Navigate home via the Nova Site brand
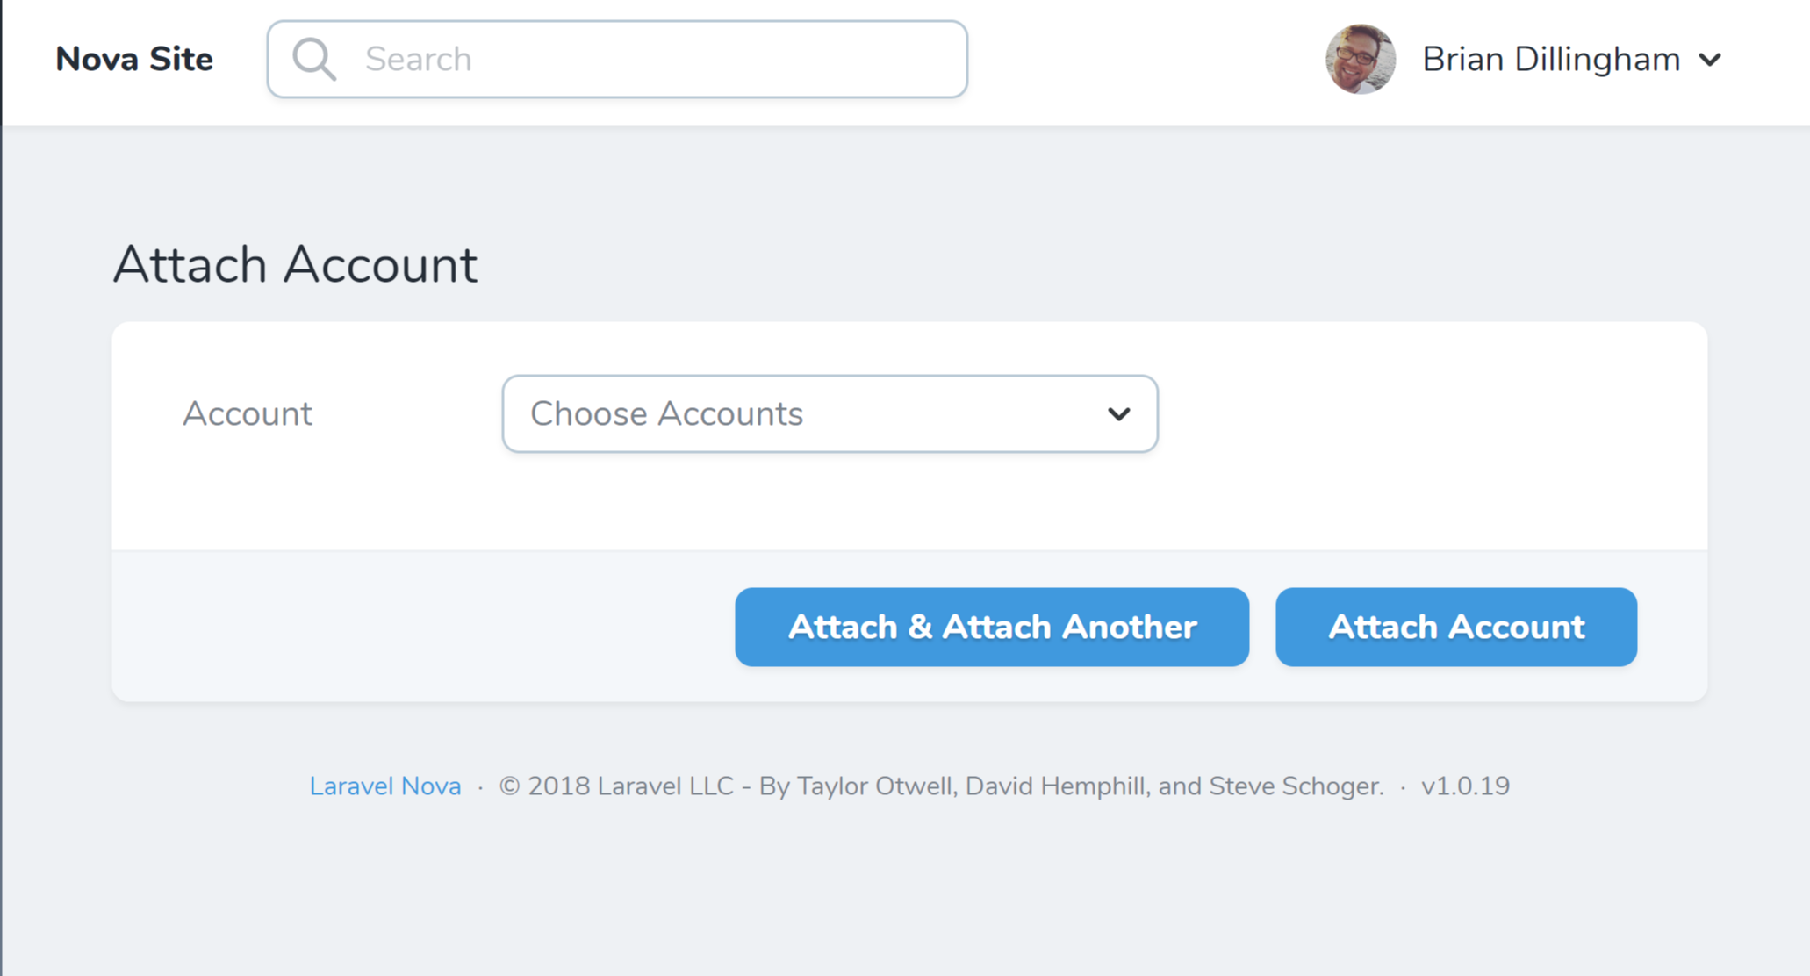1810x976 pixels. coord(133,59)
